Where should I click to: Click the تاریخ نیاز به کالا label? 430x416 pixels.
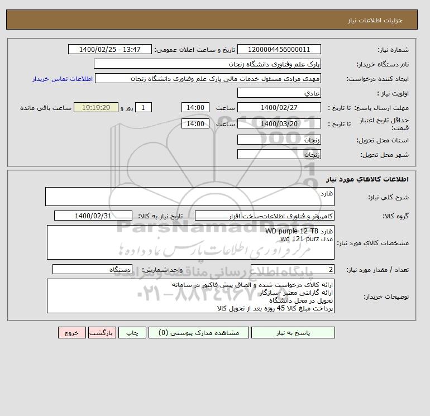[x=160, y=216]
